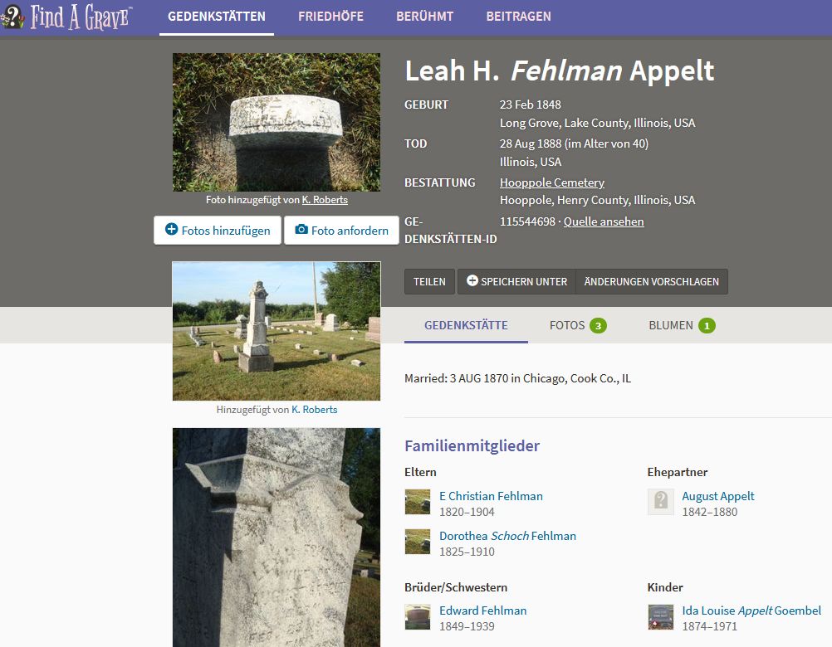Click the green Fotos count badge
832x647 pixels.
[x=598, y=326]
